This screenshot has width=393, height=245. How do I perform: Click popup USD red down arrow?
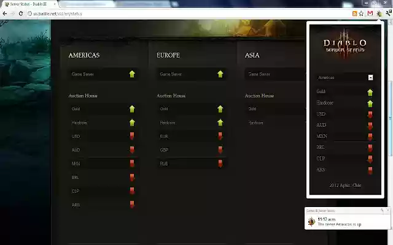point(370,115)
